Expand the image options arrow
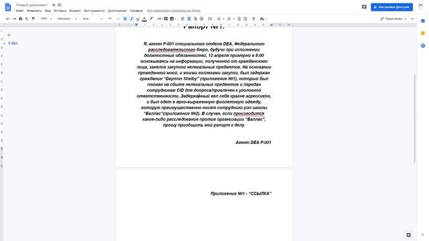Screen dimensions: 429x241 (x=176, y=19)
